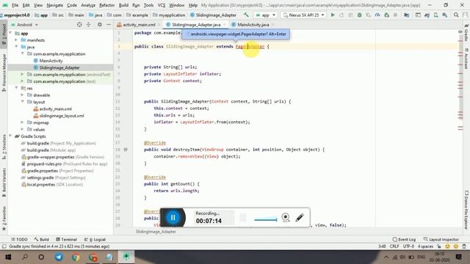The height and width of the screenshot is (264, 470).
Task: Click the recorder webcam icon
Action: coord(286,217)
